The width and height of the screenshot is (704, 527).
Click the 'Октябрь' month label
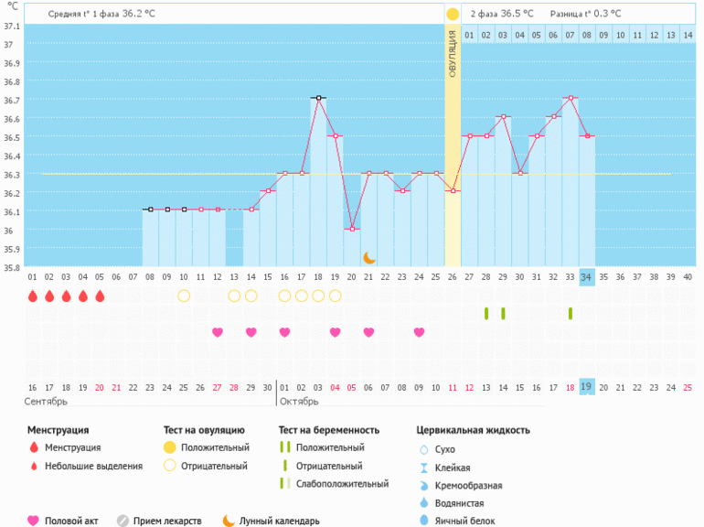click(298, 402)
